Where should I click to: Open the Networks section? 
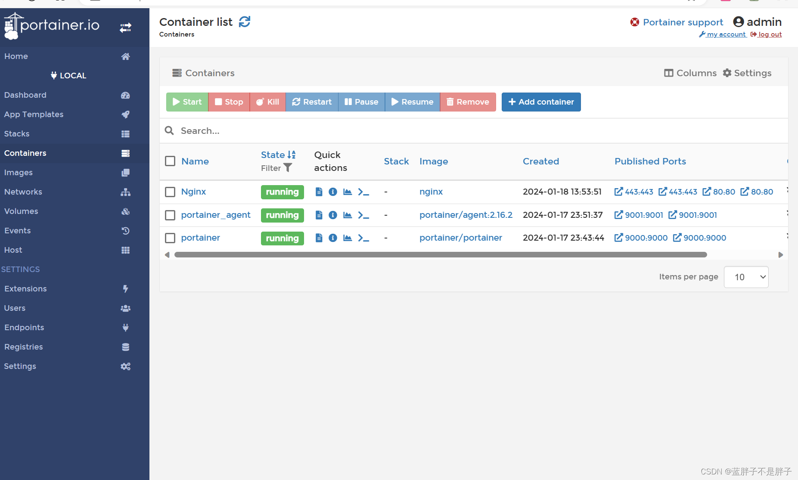[x=75, y=192]
